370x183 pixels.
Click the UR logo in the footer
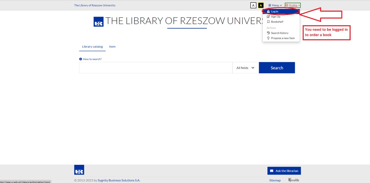[79, 170]
